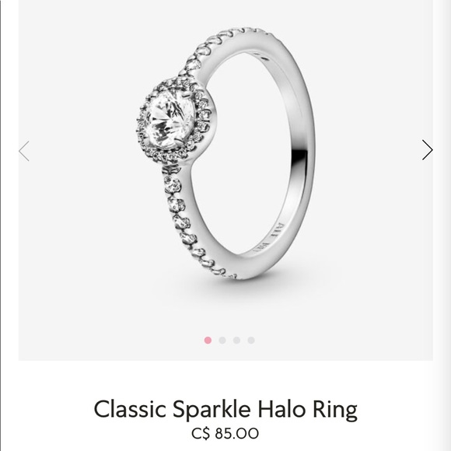Click the C$ 85.00 price text
451x451 pixels.
[226, 433]
